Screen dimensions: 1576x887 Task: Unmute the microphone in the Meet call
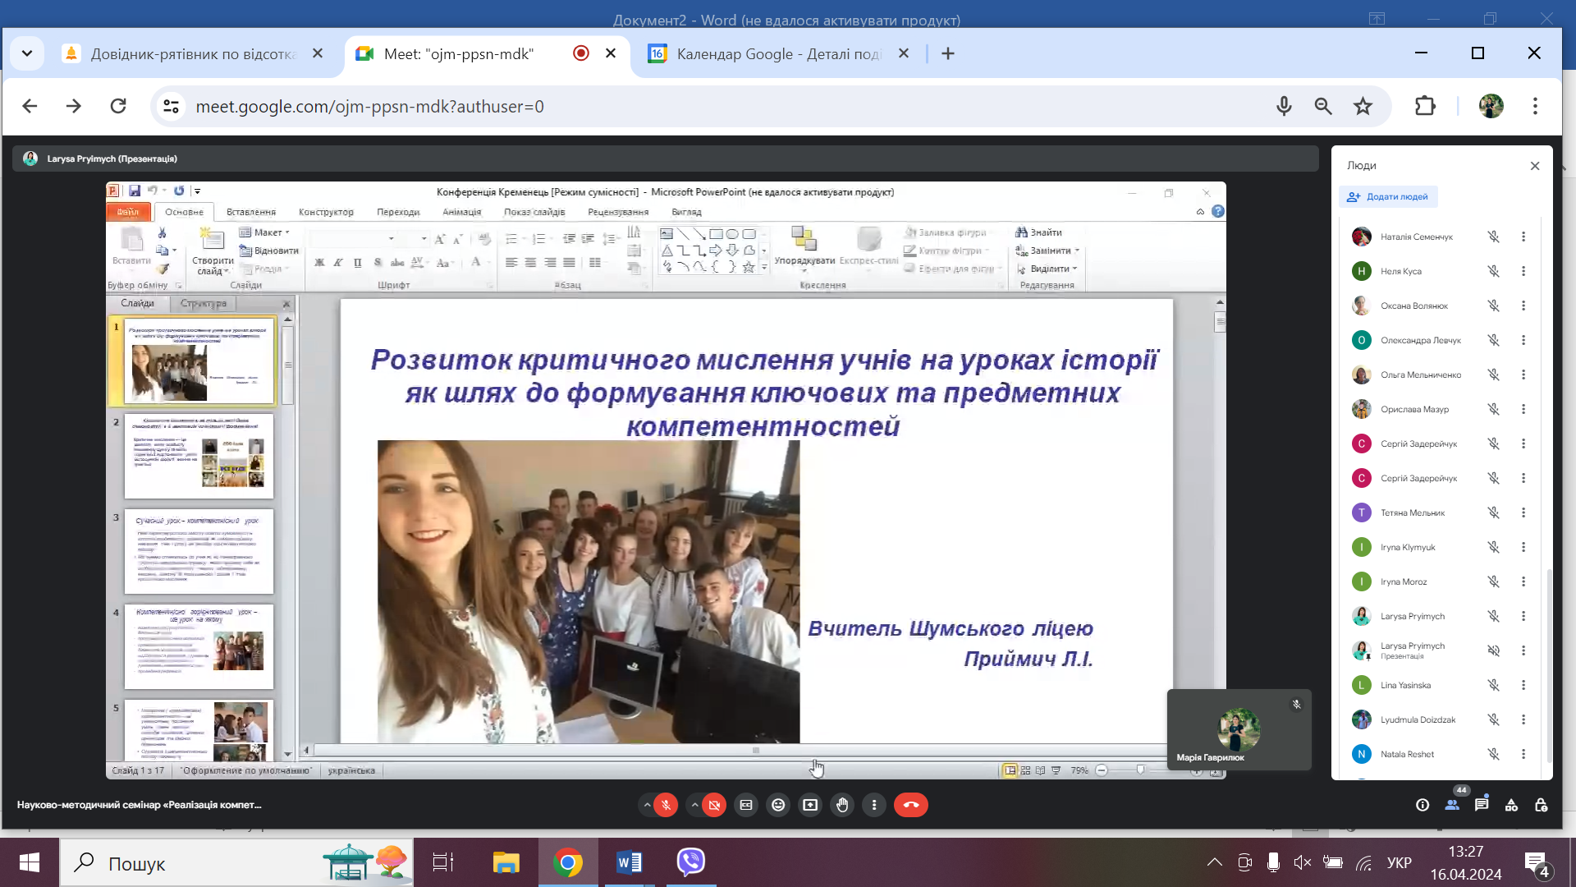(x=667, y=805)
